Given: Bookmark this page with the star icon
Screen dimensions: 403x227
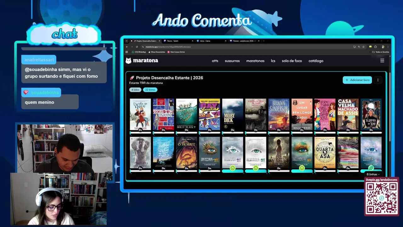Looking at the screenshot, I should 363,47.
